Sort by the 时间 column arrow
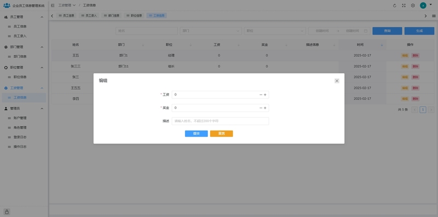438x217 pixels. [x=382, y=45]
